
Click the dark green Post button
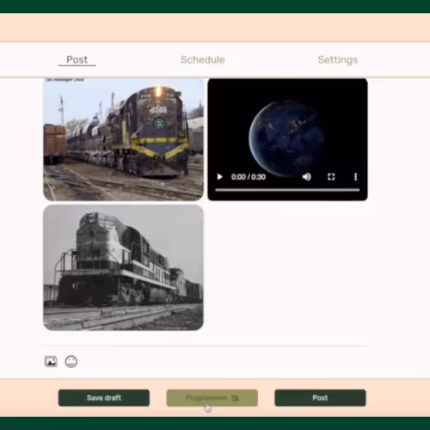[320, 398]
